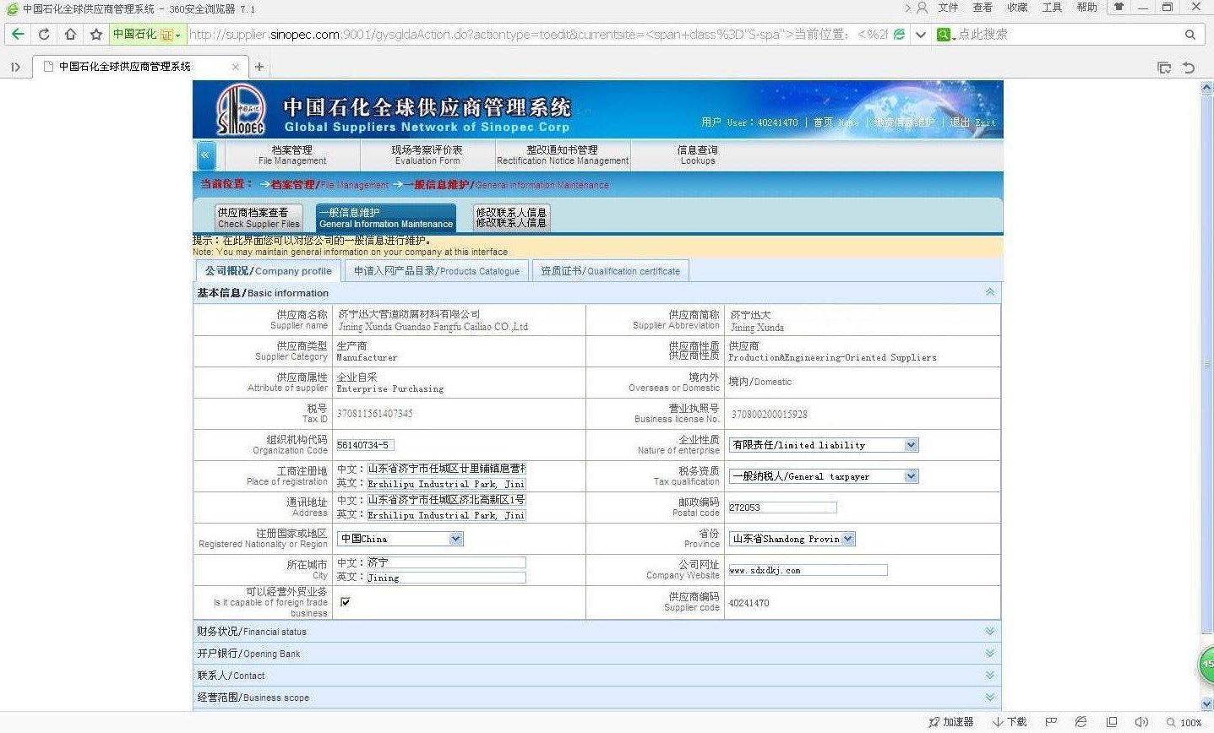Screen dimensions: 1214x733
Task: Reload the page with the refresh icon
Action: point(44,35)
